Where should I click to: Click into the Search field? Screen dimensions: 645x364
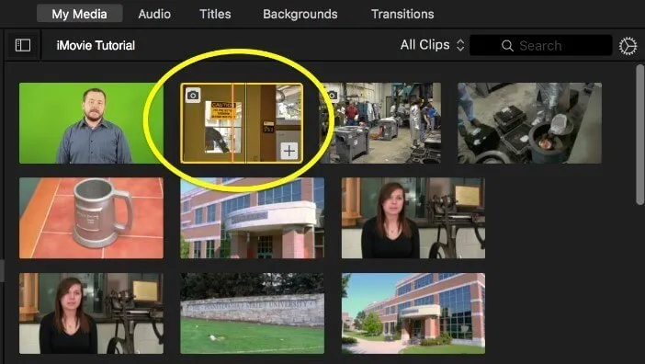(540, 45)
